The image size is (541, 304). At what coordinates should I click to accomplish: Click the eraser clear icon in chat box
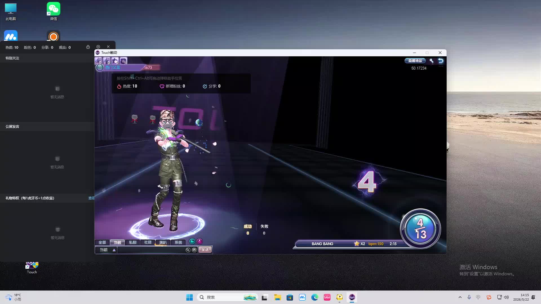(x=188, y=250)
